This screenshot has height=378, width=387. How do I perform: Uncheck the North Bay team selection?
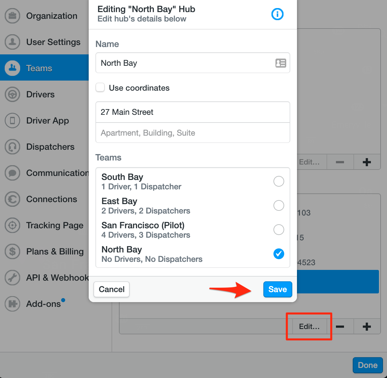click(x=278, y=254)
